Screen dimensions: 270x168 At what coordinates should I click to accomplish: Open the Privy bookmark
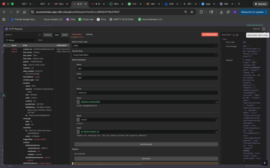click(x=101, y=19)
